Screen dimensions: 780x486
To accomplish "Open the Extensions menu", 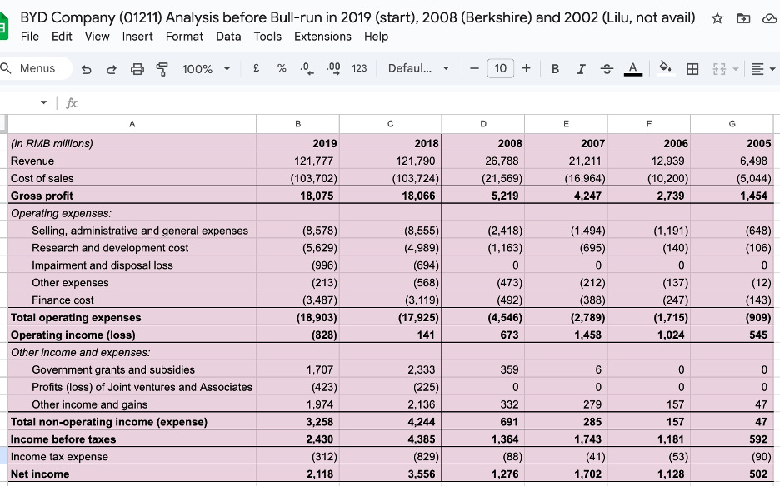I will click(322, 37).
